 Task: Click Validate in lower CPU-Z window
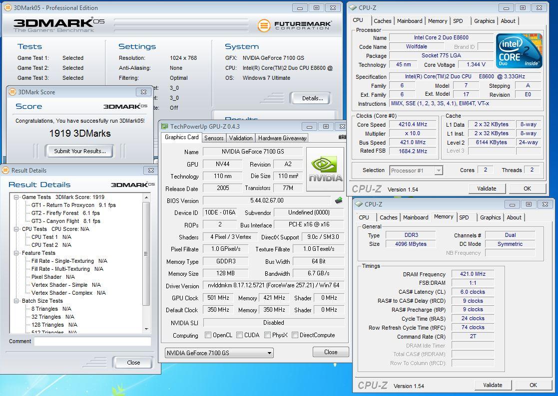tap(493, 385)
